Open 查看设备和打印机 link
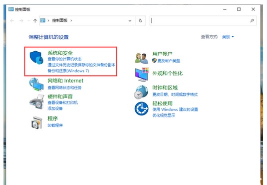The height and width of the screenshot is (185, 267). 63,102
